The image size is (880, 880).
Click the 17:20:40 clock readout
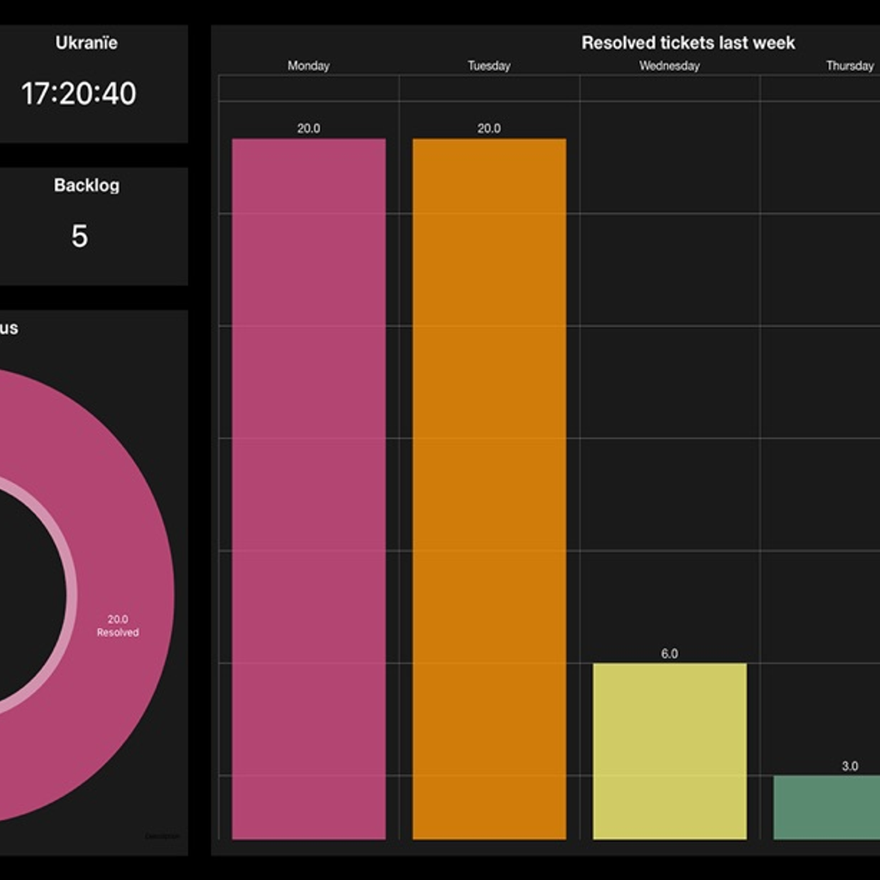pyautogui.click(x=78, y=93)
